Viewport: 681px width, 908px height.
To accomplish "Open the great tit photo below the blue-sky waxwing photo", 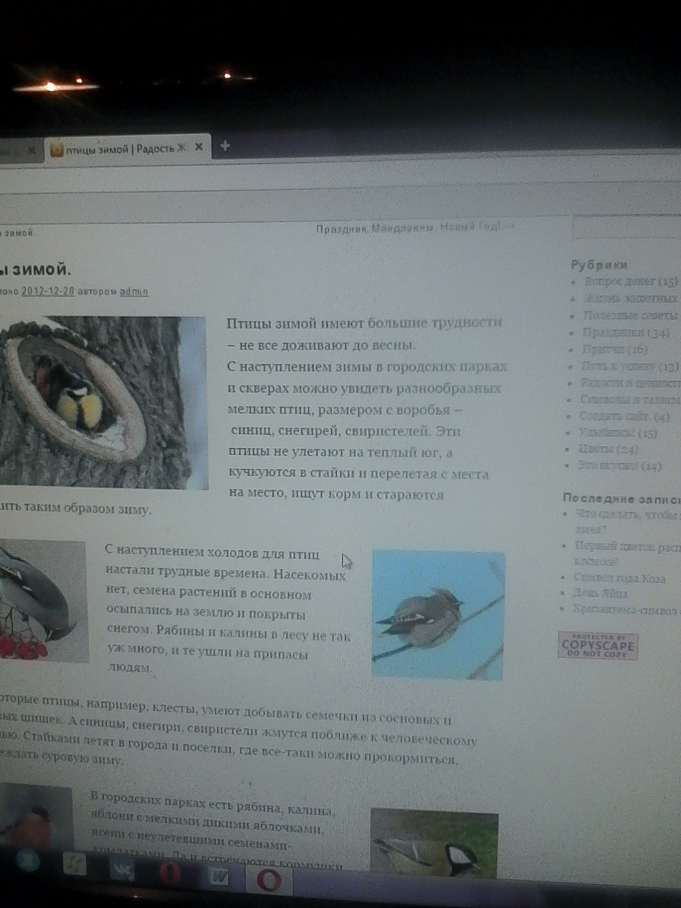I will coord(434,844).
